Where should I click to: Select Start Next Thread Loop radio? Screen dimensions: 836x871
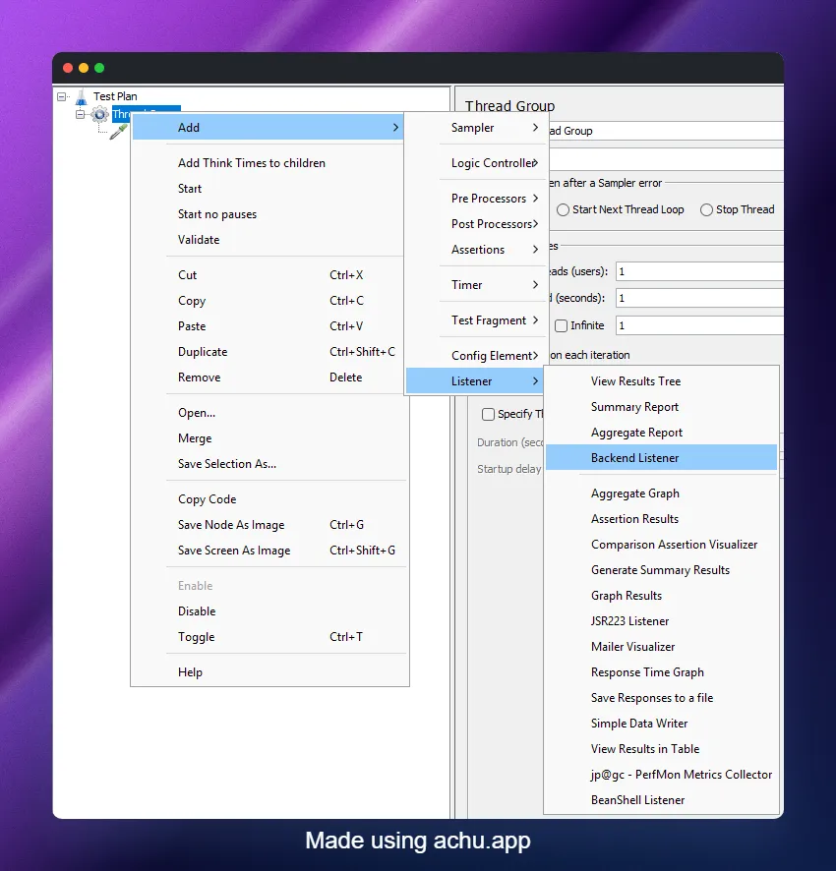[x=564, y=210]
